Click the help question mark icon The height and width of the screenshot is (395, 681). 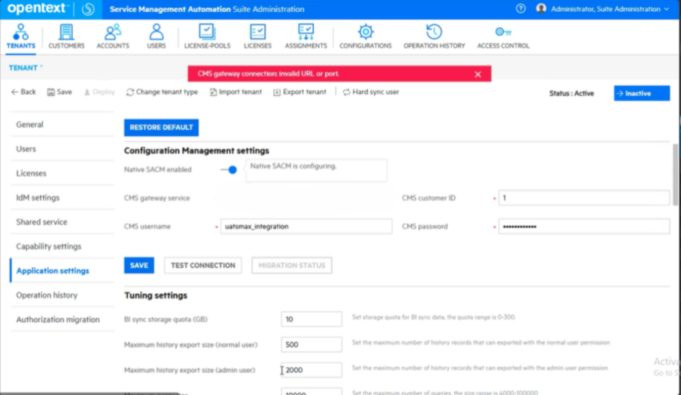pyautogui.click(x=520, y=9)
